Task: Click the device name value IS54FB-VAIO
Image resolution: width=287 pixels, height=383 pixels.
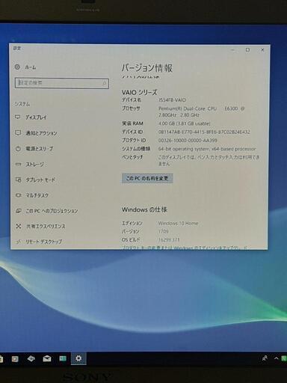Action: [173, 100]
